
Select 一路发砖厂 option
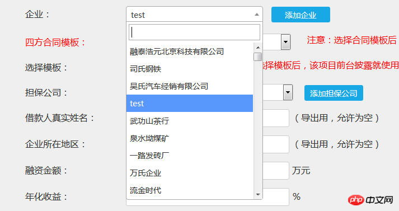190,155
